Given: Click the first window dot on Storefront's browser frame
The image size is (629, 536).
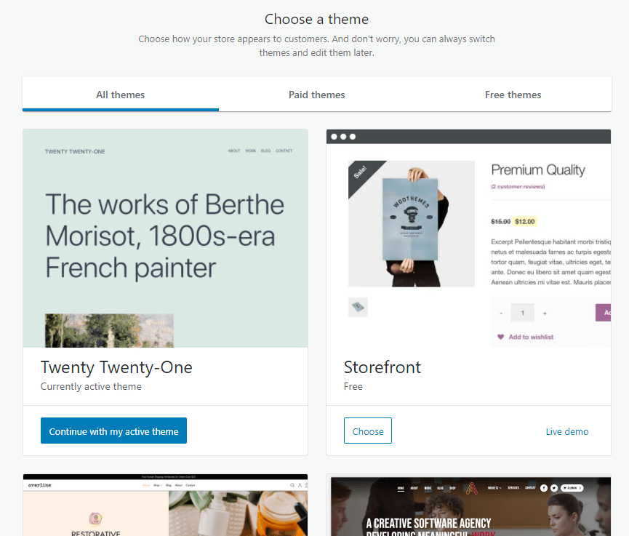Looking at the screenshot, I should [334, 136].
